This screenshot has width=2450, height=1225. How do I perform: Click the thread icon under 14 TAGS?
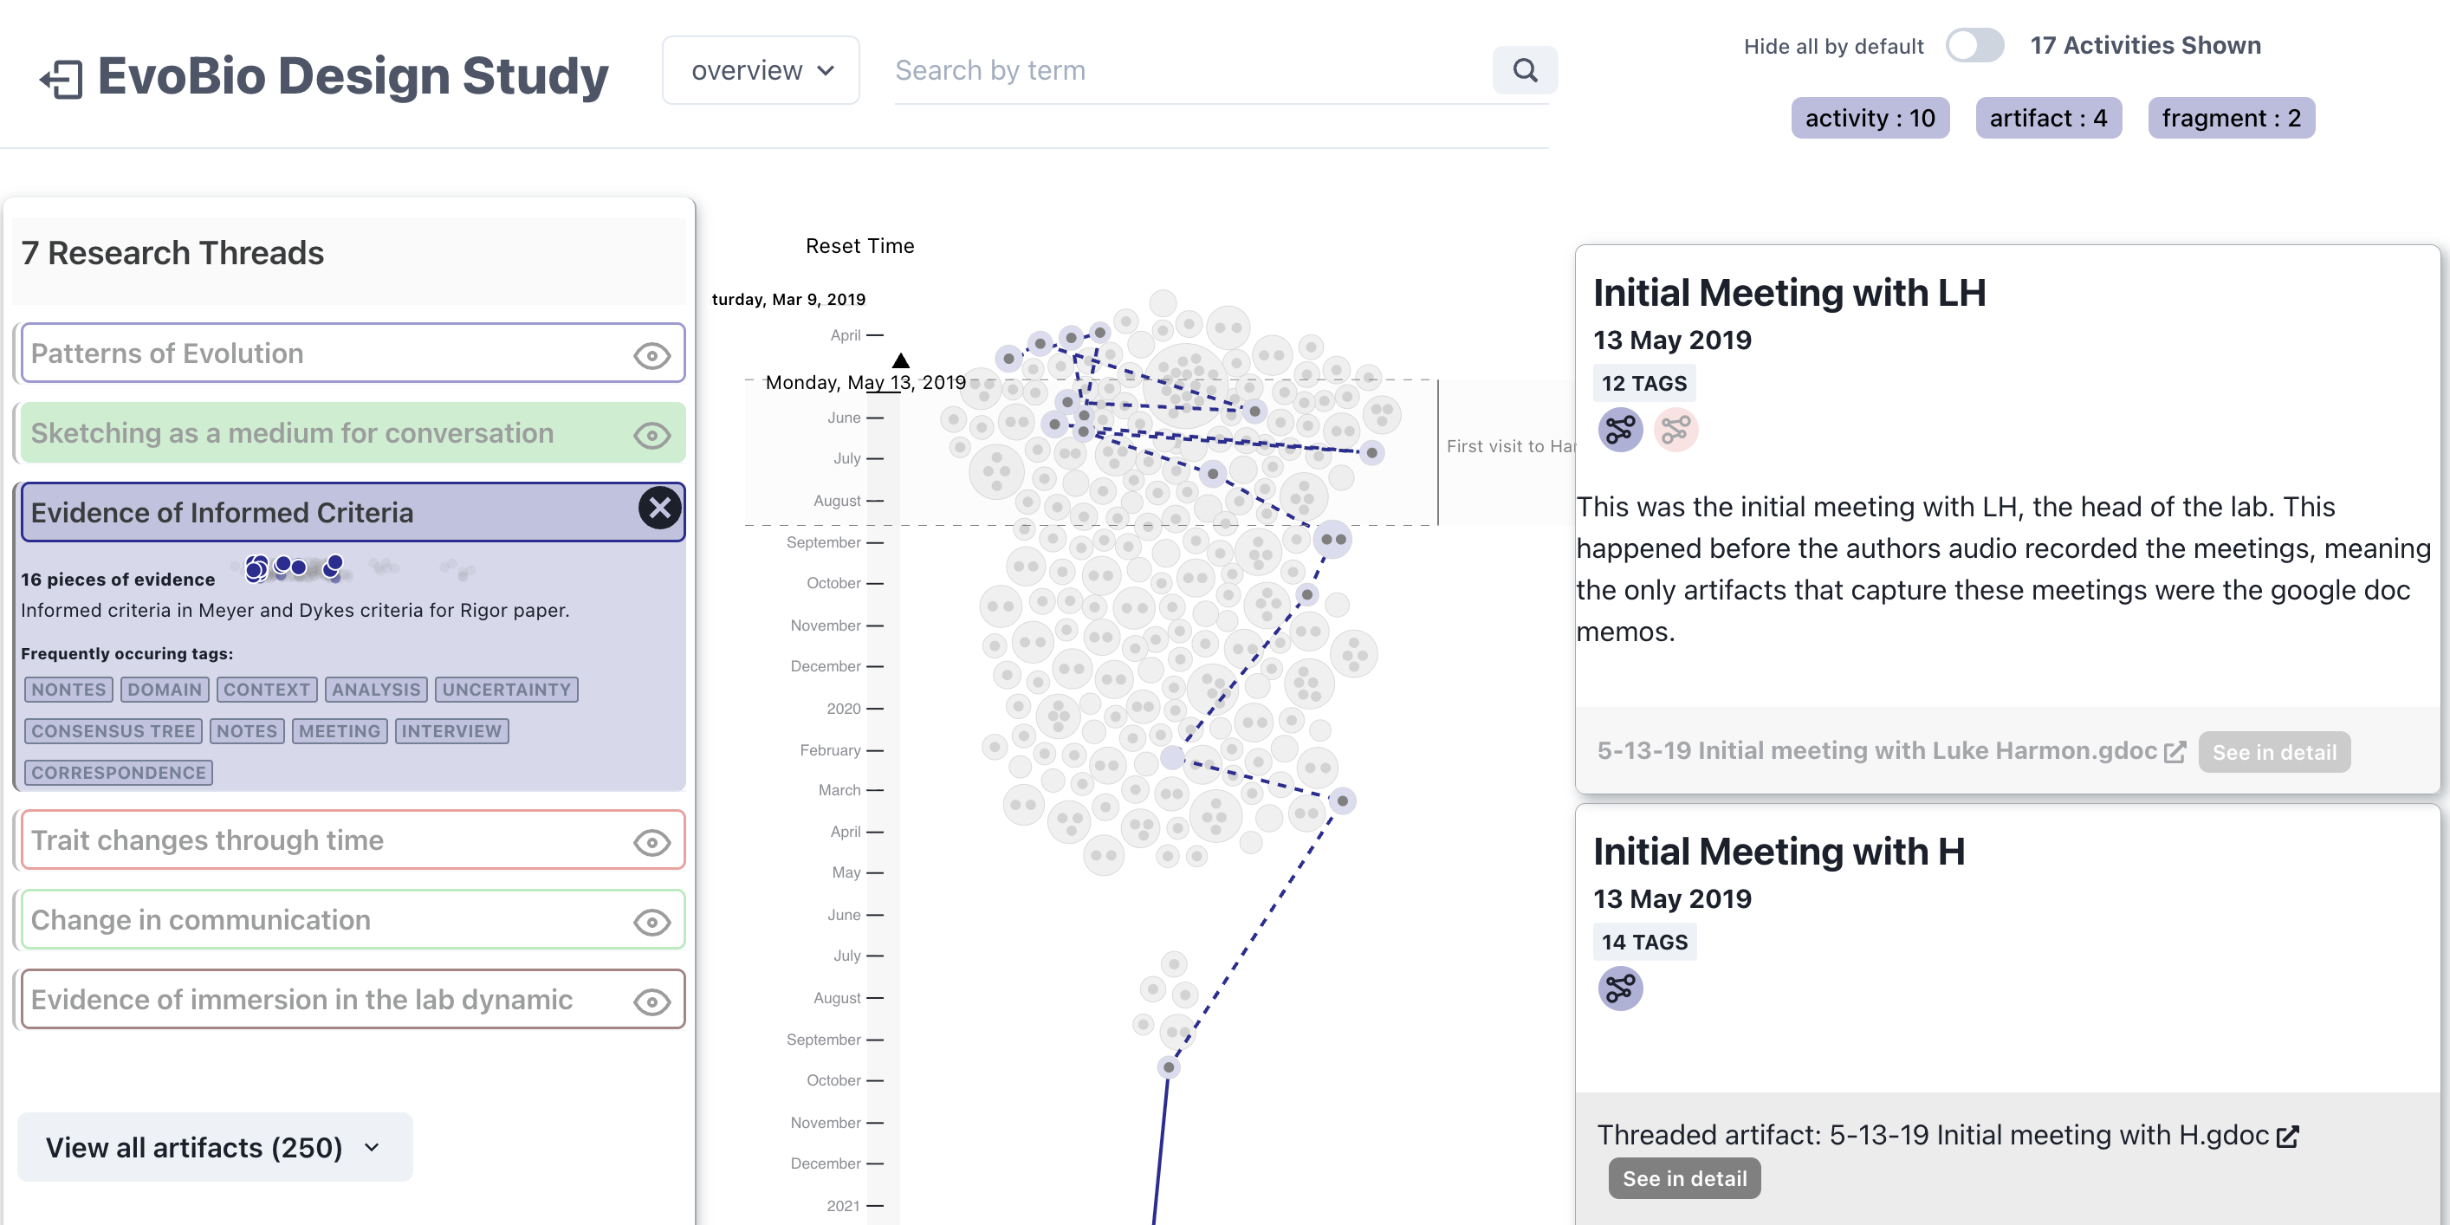(x=1620, y=989)
